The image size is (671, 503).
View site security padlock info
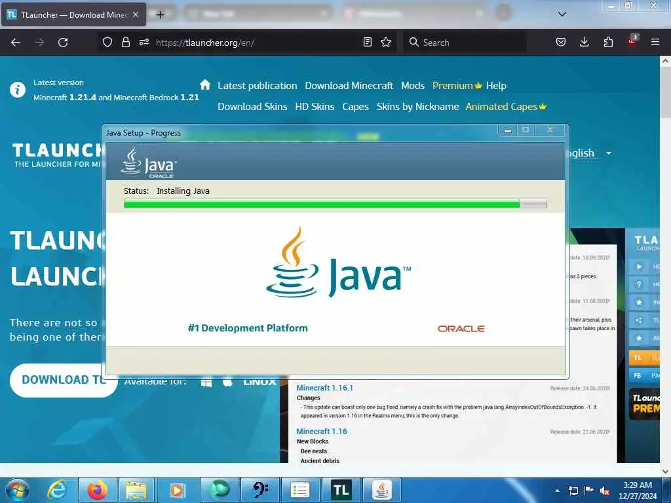click(x=125, y=42)
